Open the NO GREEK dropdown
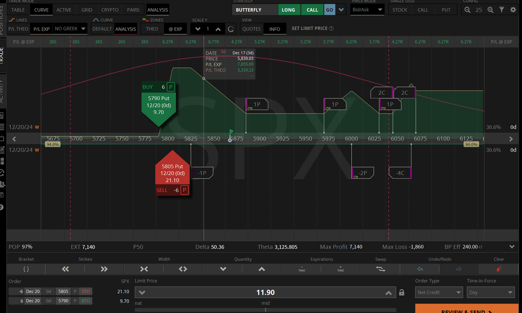Image resolution: width=522 pixels, height=313 pixels. coord(70,28)
